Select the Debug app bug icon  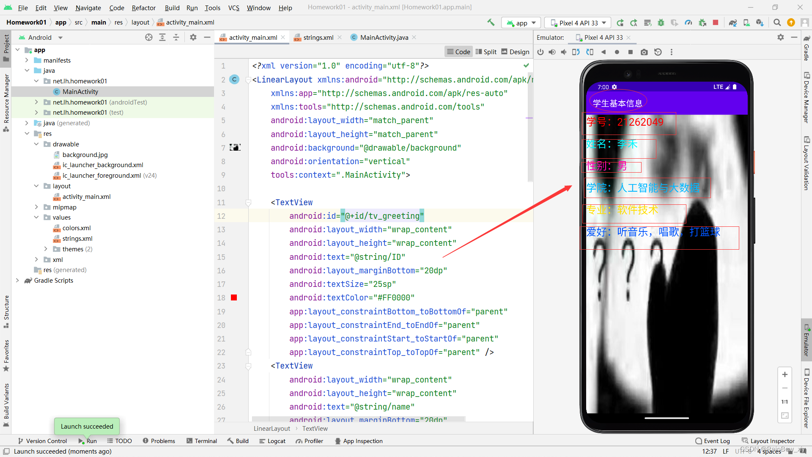pyautogui.click(x=661, y=22)
